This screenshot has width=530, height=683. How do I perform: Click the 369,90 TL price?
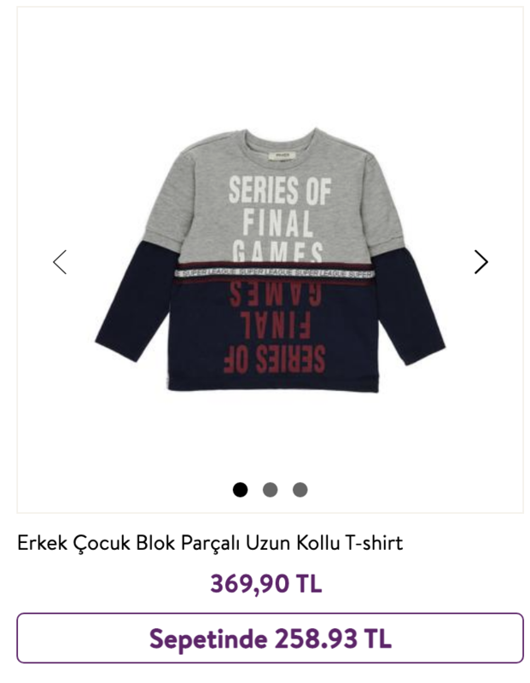pos(266,583)
